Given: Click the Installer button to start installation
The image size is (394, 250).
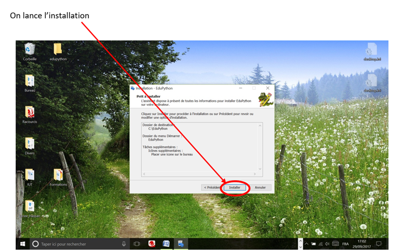Looking at the screenshot, I should [235, 187].
